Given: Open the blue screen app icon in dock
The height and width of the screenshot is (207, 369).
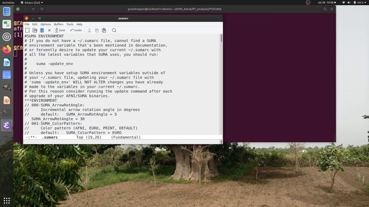Looking at the screenshot, I should (6, 75).
